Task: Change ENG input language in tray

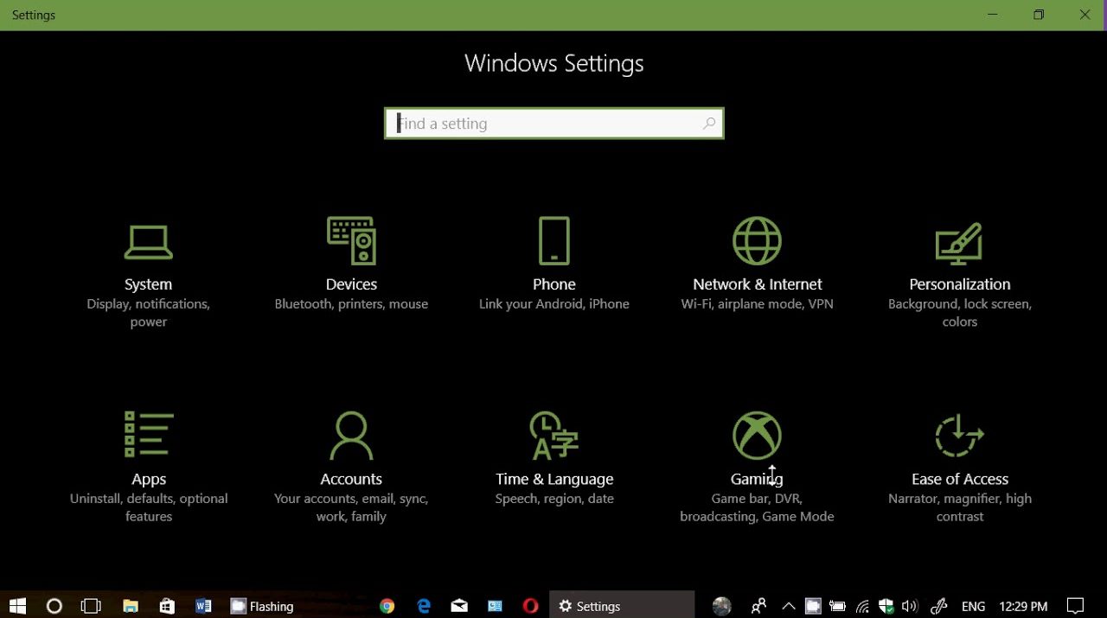Action: click(973, 606)
